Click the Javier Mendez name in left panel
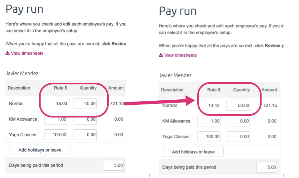 click(x=22, y=74)
